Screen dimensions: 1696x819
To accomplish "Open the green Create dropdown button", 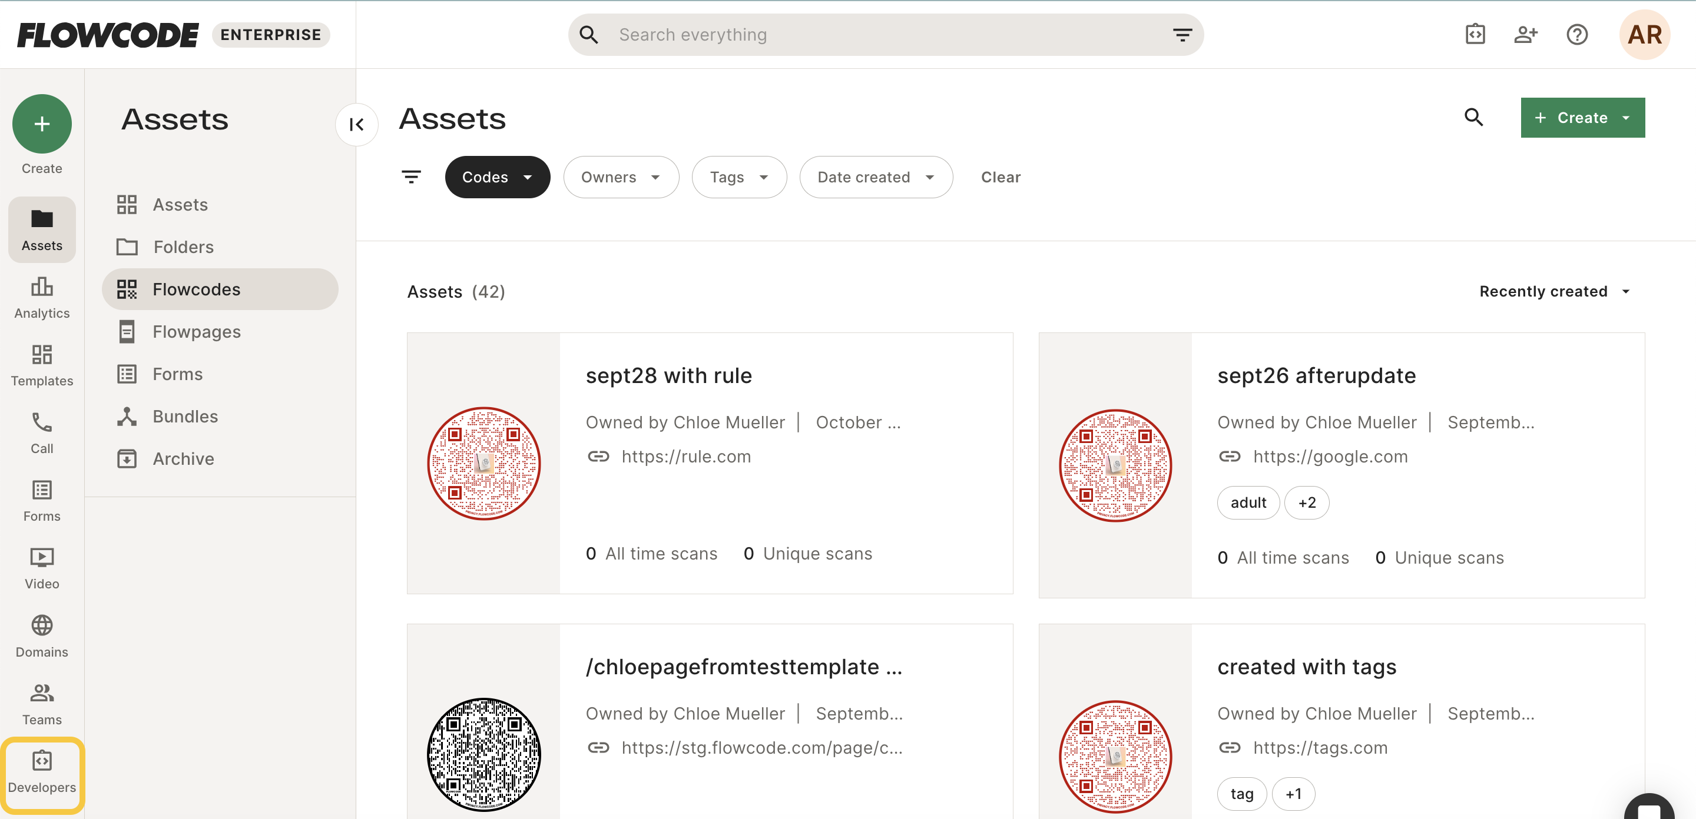I will click(x=1582, y=118).
